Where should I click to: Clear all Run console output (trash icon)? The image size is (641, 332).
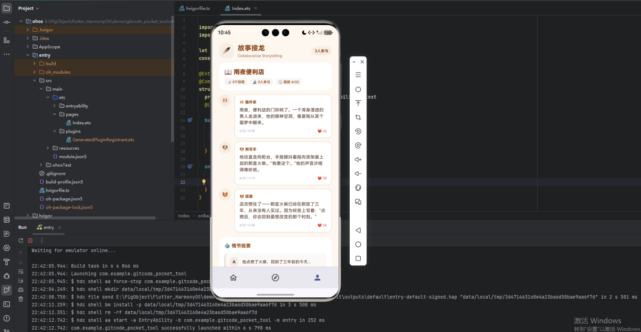(x=21, y=299)
